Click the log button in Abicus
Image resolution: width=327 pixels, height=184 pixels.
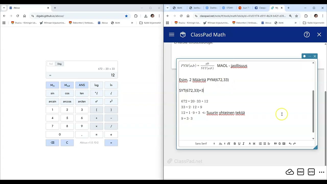click(96, 85)
